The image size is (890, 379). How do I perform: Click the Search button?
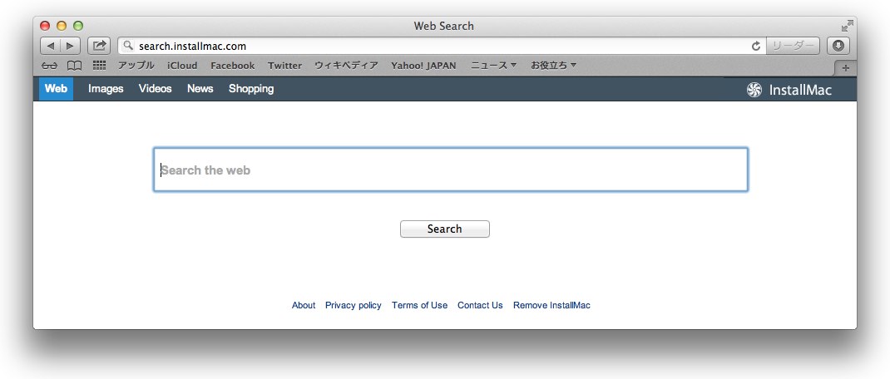(x=444, y=229)
